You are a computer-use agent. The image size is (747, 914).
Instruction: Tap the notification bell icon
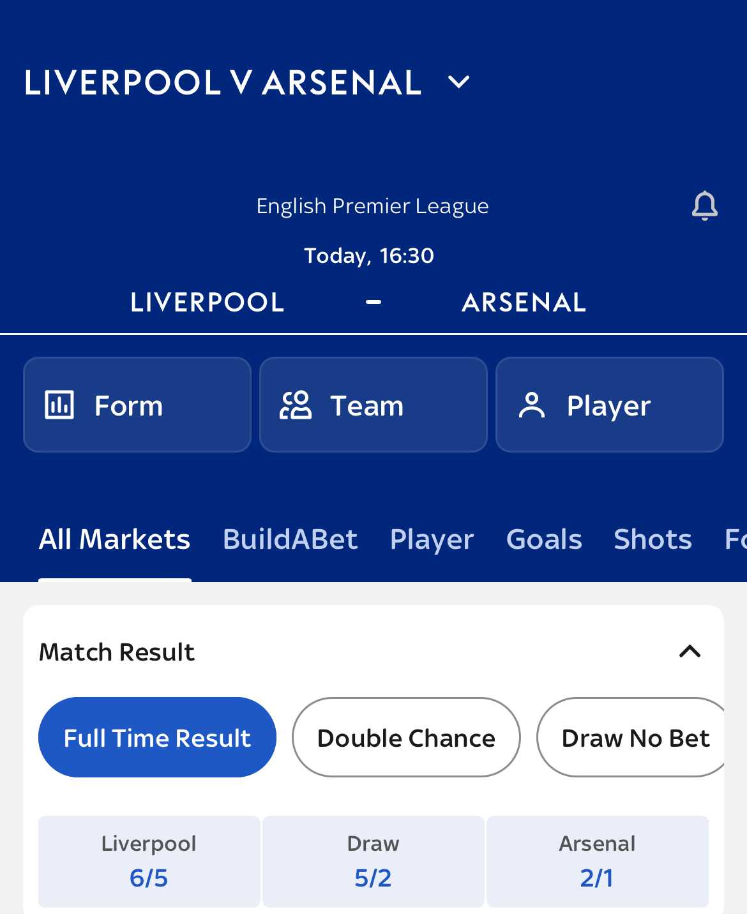pyautogui.click(x=705, y=206)
